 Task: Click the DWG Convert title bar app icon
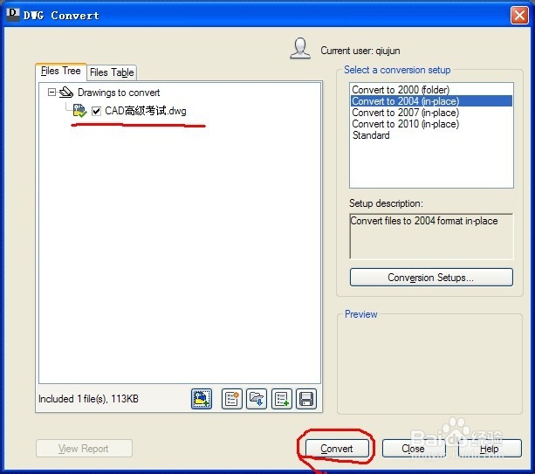(13, 14)
